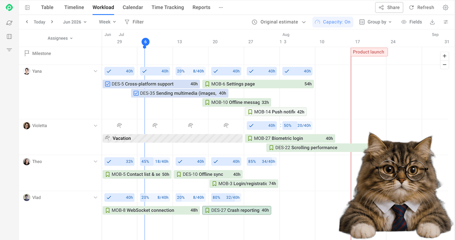Toggle the sidebar panel icon

[x=27, y=8]
